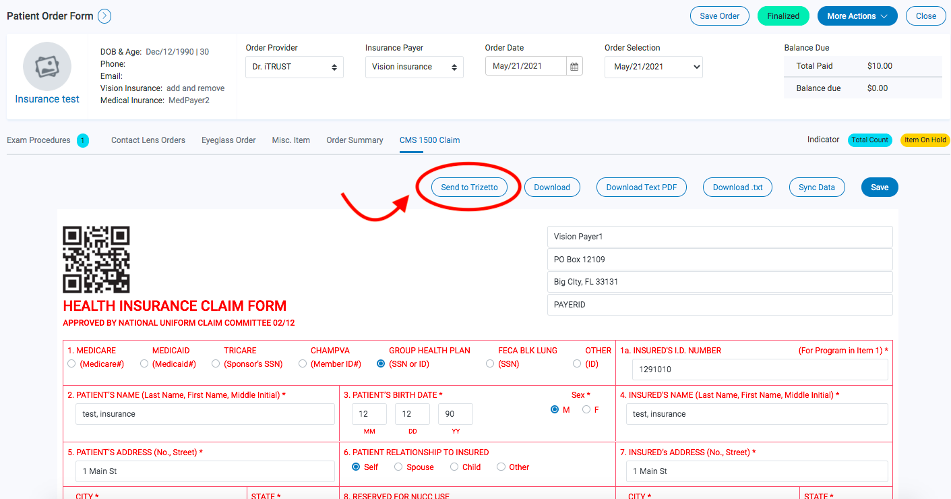The image size is (951, 499).
Task: Click the Sync Data button
Action: [x=816, y=187]
